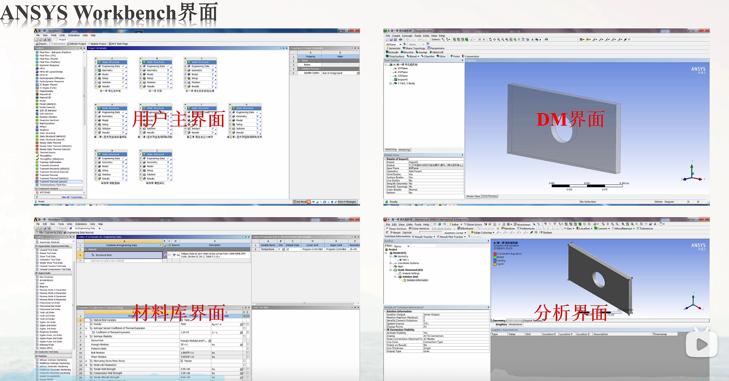The height and width of the screenshot is (381, 729).
Task: Click Reset in the Mechanical explode toolbar
Action: click(395, 232)
